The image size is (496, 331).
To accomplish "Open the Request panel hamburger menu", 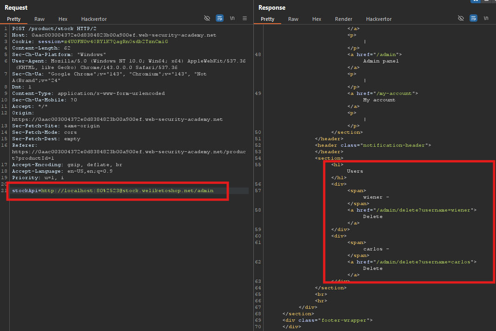I will click(x=245, y=19).
